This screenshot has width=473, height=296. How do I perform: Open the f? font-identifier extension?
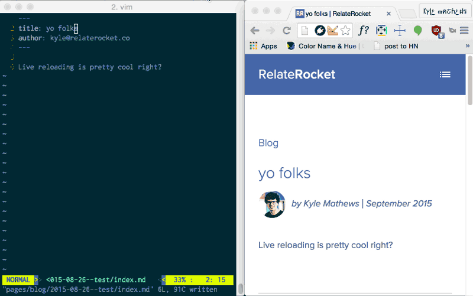(363, 31)
